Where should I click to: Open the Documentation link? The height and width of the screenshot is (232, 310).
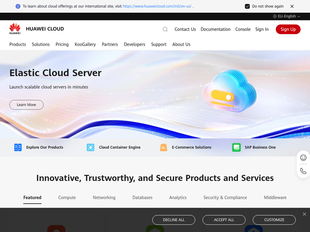(215, 29)
